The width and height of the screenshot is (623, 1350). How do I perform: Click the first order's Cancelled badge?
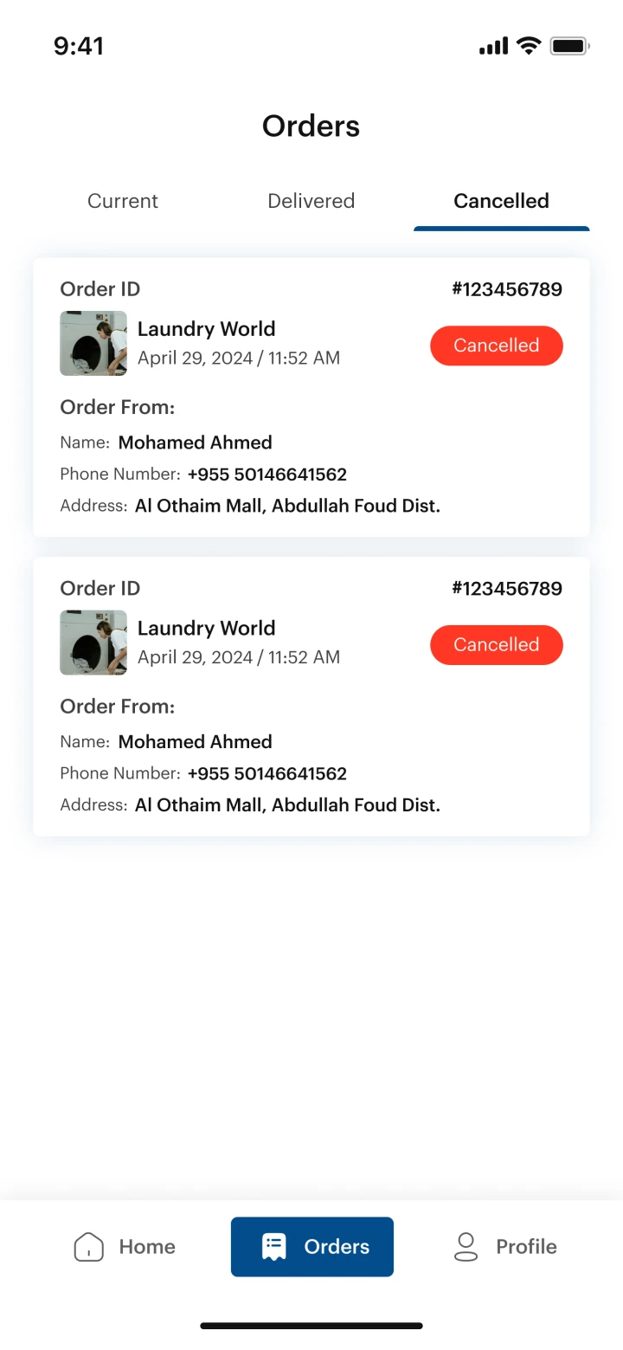pyautogui.click(x=497, y=346)
